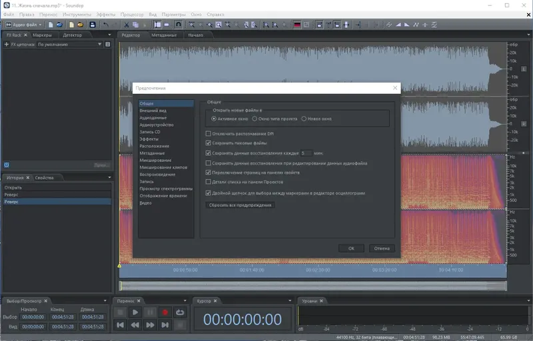Select the "Новое окно" radio button

[304, 119]
